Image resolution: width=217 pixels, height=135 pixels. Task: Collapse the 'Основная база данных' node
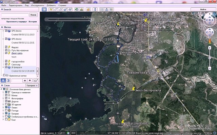pyautogui.click(x=1, y=89)
